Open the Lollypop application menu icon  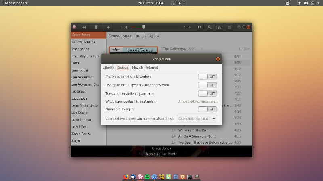click(x=74, y=27)
